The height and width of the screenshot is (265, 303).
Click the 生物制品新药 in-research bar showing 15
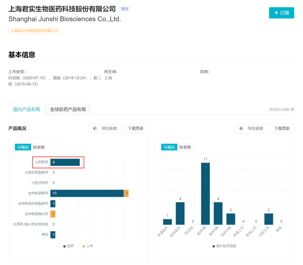(87, 193)
